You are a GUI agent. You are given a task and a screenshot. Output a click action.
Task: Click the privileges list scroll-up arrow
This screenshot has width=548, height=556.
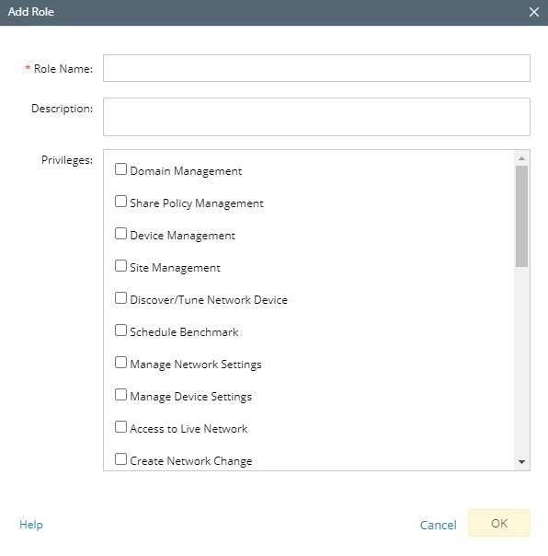(521, 158)
